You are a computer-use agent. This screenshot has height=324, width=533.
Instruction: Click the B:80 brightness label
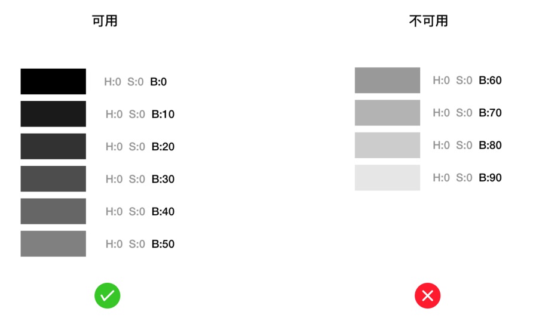(490, 145)
